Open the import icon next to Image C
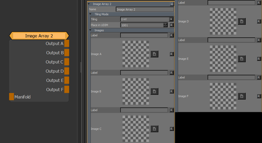The width and height of the screenshot is (262, 143). point(154,129)
